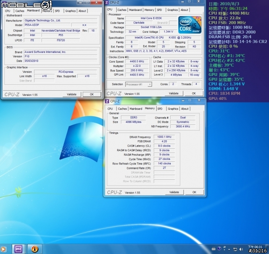Viewport: 269px width, 254px height.
Task: Click the NB Frequency value '3600.4 MHz'
Action: point(183,126)
